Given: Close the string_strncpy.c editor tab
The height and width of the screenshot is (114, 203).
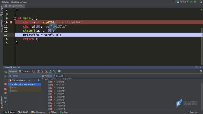Looking at the screenshot, I should 24,6.
